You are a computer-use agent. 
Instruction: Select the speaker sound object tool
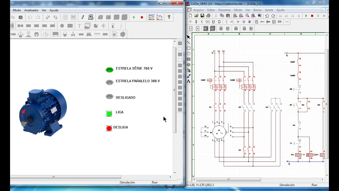coord(104,26)
